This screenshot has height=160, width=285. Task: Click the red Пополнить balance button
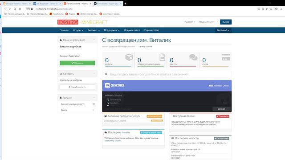pyautogui.click(x=223, y=116)
